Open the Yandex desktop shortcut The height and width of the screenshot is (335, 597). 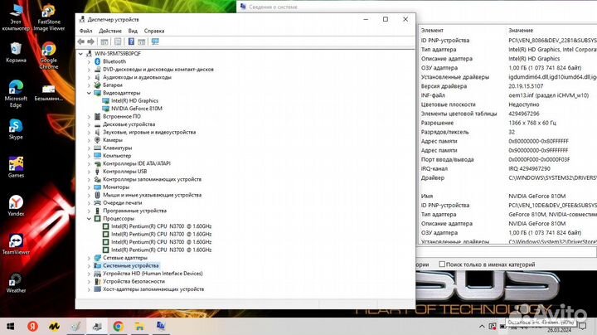[x=16, y=206]
